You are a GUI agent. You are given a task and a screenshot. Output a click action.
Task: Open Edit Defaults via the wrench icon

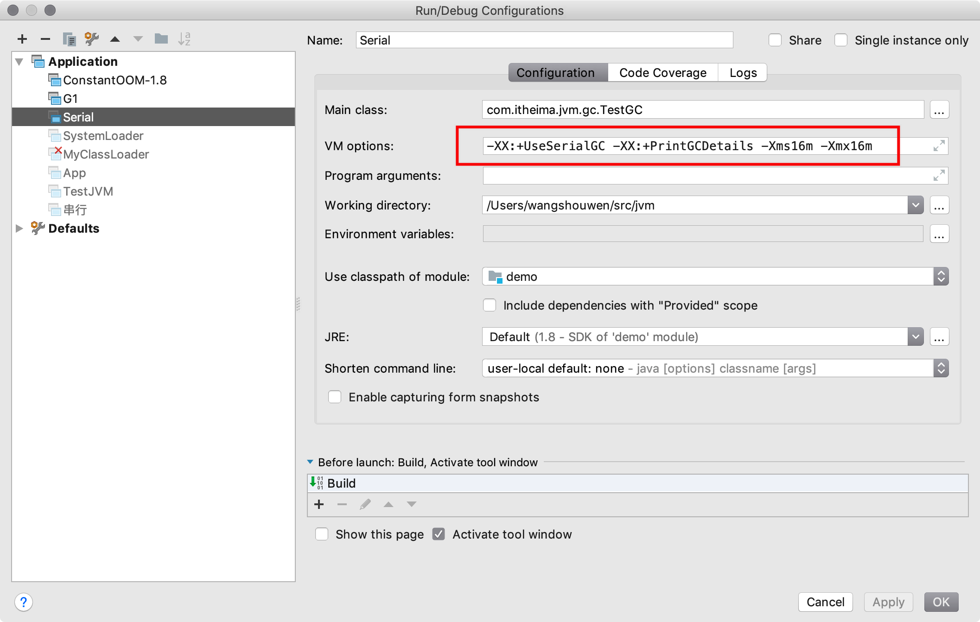92,39
